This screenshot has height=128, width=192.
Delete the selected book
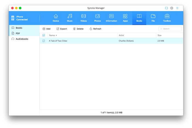pyautogui.click(x=78, y=29)
